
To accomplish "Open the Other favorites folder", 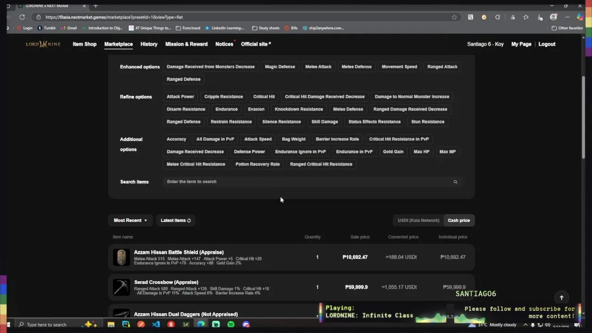I will click(567, 28).
